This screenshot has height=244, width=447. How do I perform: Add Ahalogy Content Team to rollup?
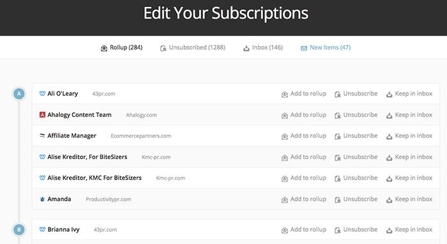pyautogui.click(x=304, y=115)
